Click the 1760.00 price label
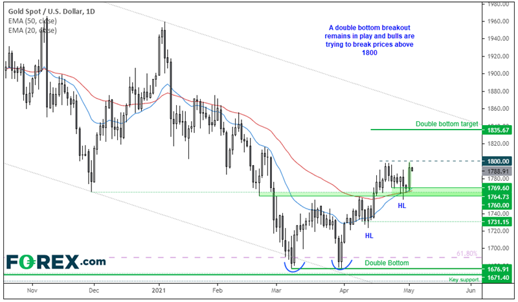 [497, 205]
